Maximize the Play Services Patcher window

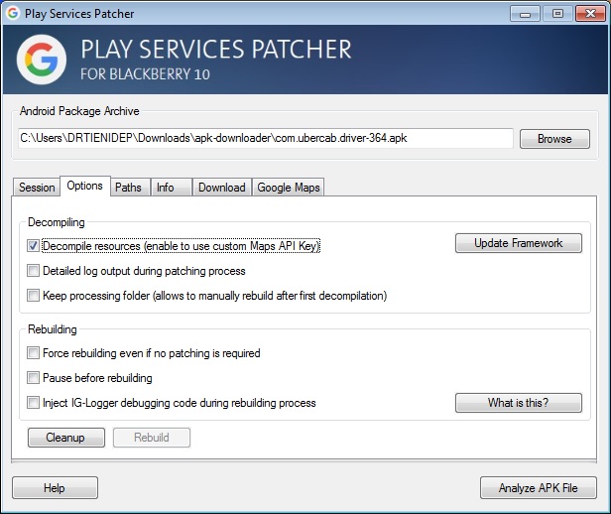557,14
